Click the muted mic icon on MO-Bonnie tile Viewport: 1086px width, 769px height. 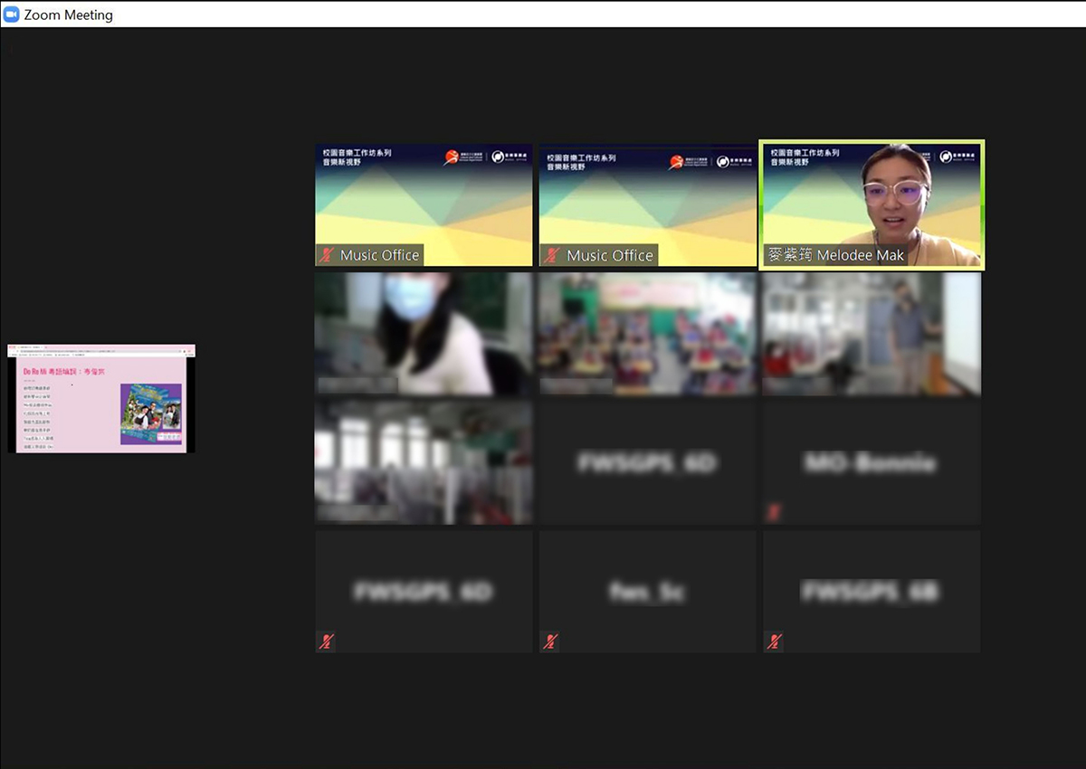774,513
